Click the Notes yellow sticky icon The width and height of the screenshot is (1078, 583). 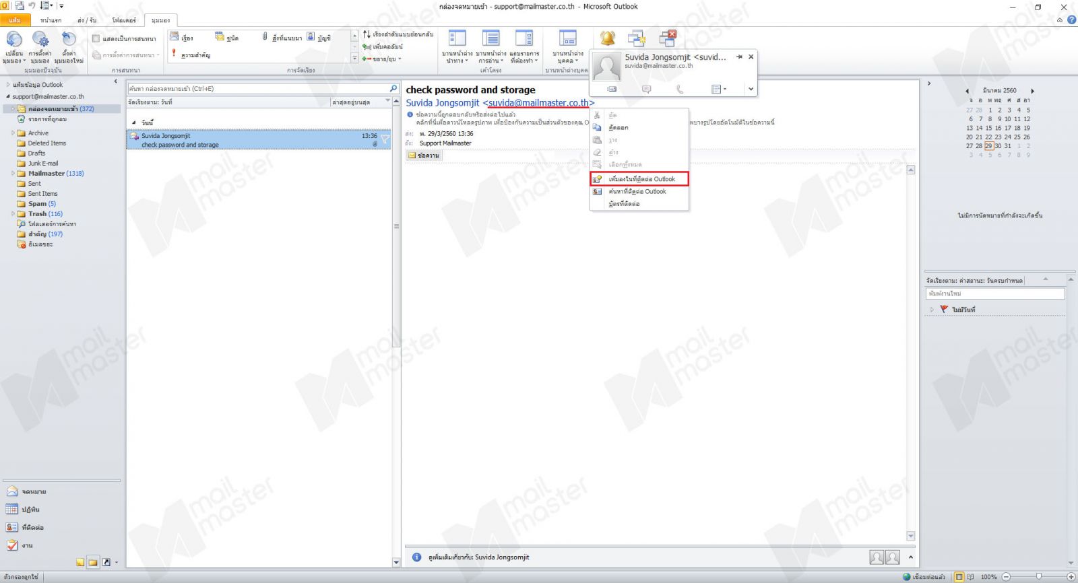click(81, 562)
